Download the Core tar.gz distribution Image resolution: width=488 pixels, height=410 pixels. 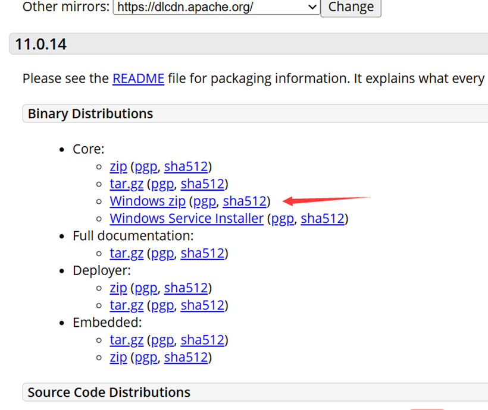click(x=126, y=184)
